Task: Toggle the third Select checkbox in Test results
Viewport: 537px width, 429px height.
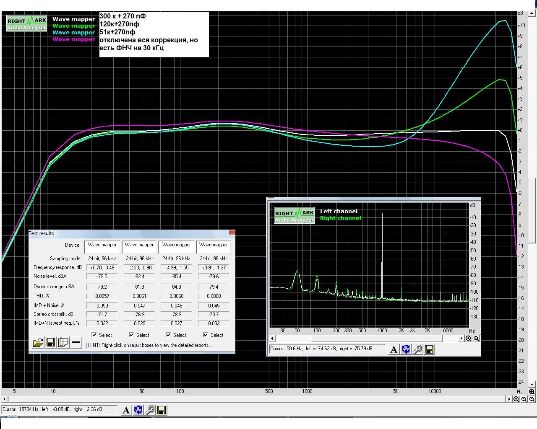Action: pyautogui.click(x=168, y=335)
